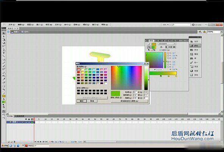This screenshot has height=152, width=224.
Task: Click the rainbow color spectrum field
Action: [x=126, y=78]
